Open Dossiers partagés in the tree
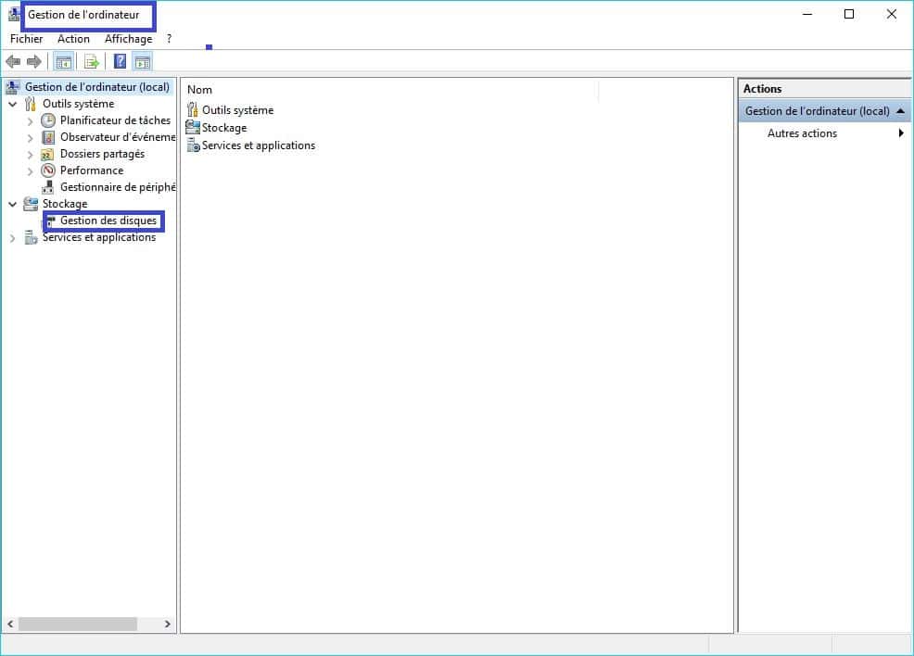Viewport: 914px width, 656px height. (x=102, y=154)
